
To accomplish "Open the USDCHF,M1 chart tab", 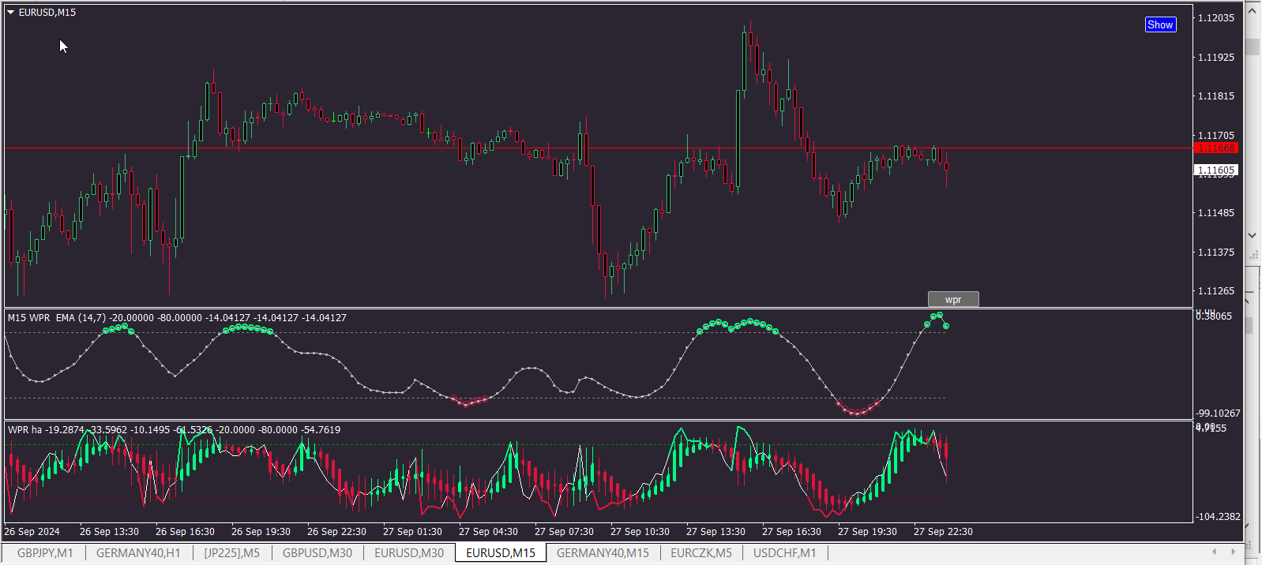I will [x=784, y=553].
